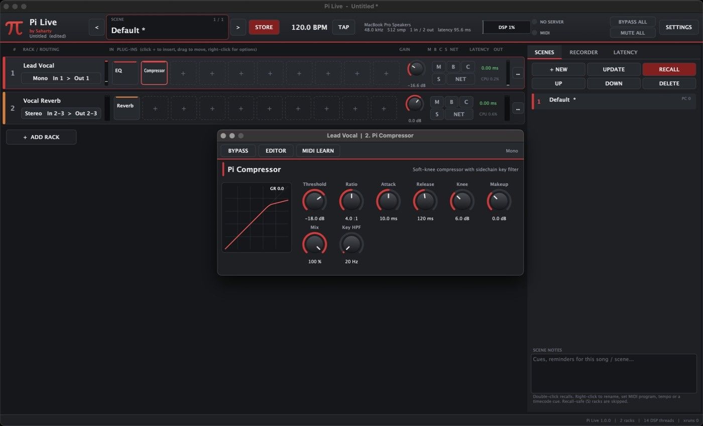
Task: Switch to the Scenes tab
Action: 544,52
